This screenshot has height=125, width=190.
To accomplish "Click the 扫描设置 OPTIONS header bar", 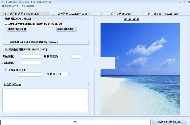I will tap(45, 42).
